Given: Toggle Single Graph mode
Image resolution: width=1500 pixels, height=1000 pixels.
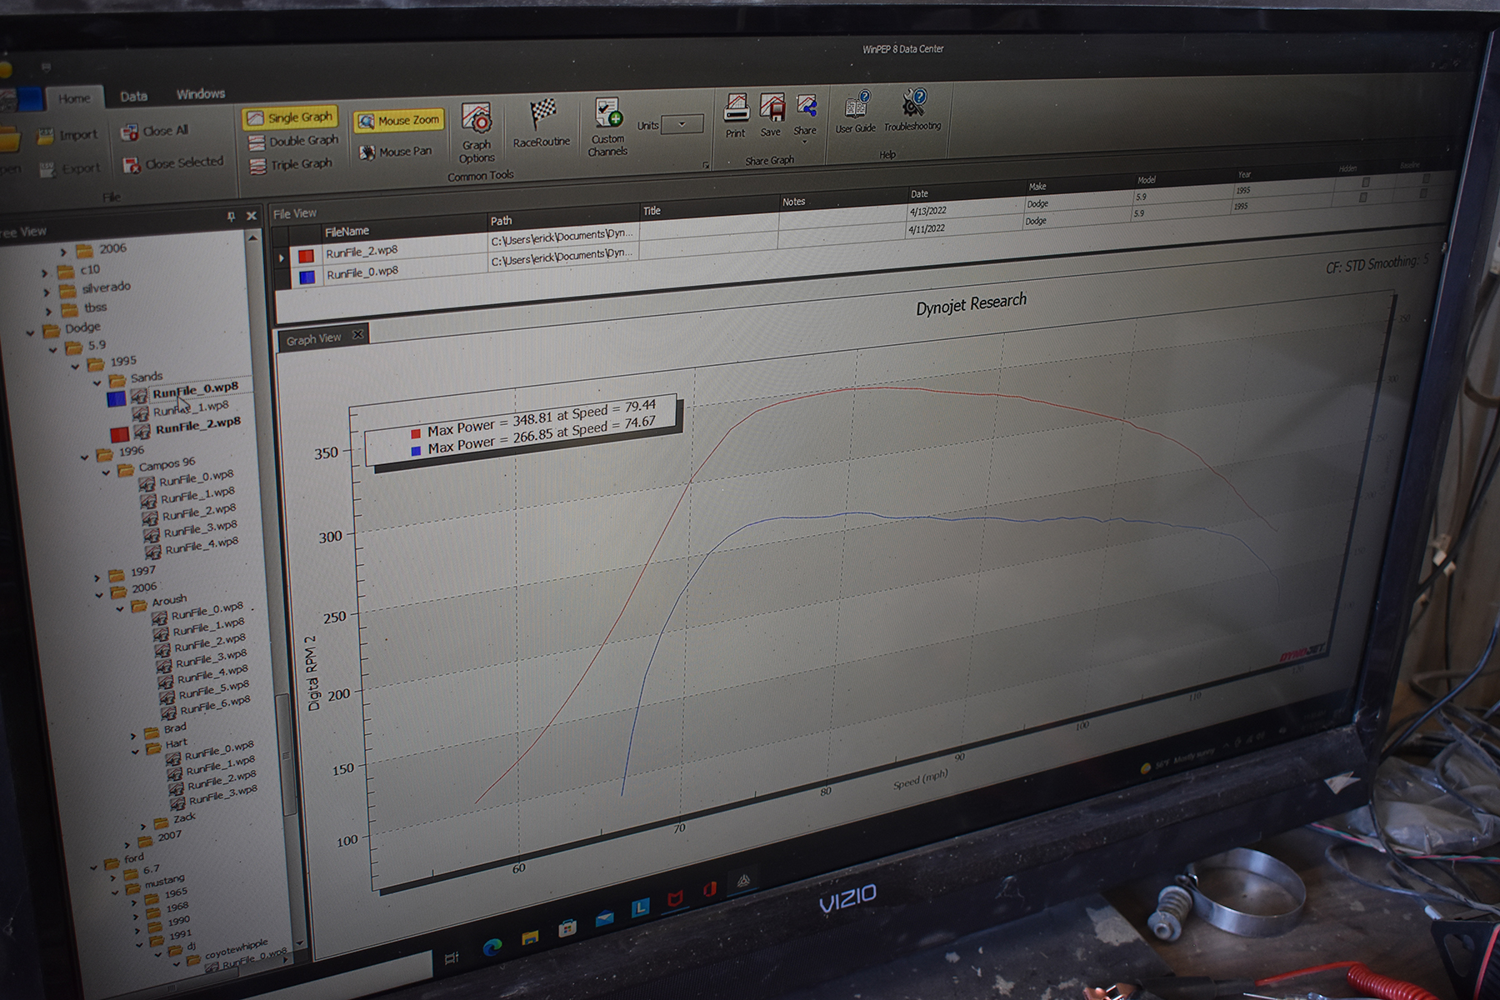Looking at the screenshot, I should (290, 118).
